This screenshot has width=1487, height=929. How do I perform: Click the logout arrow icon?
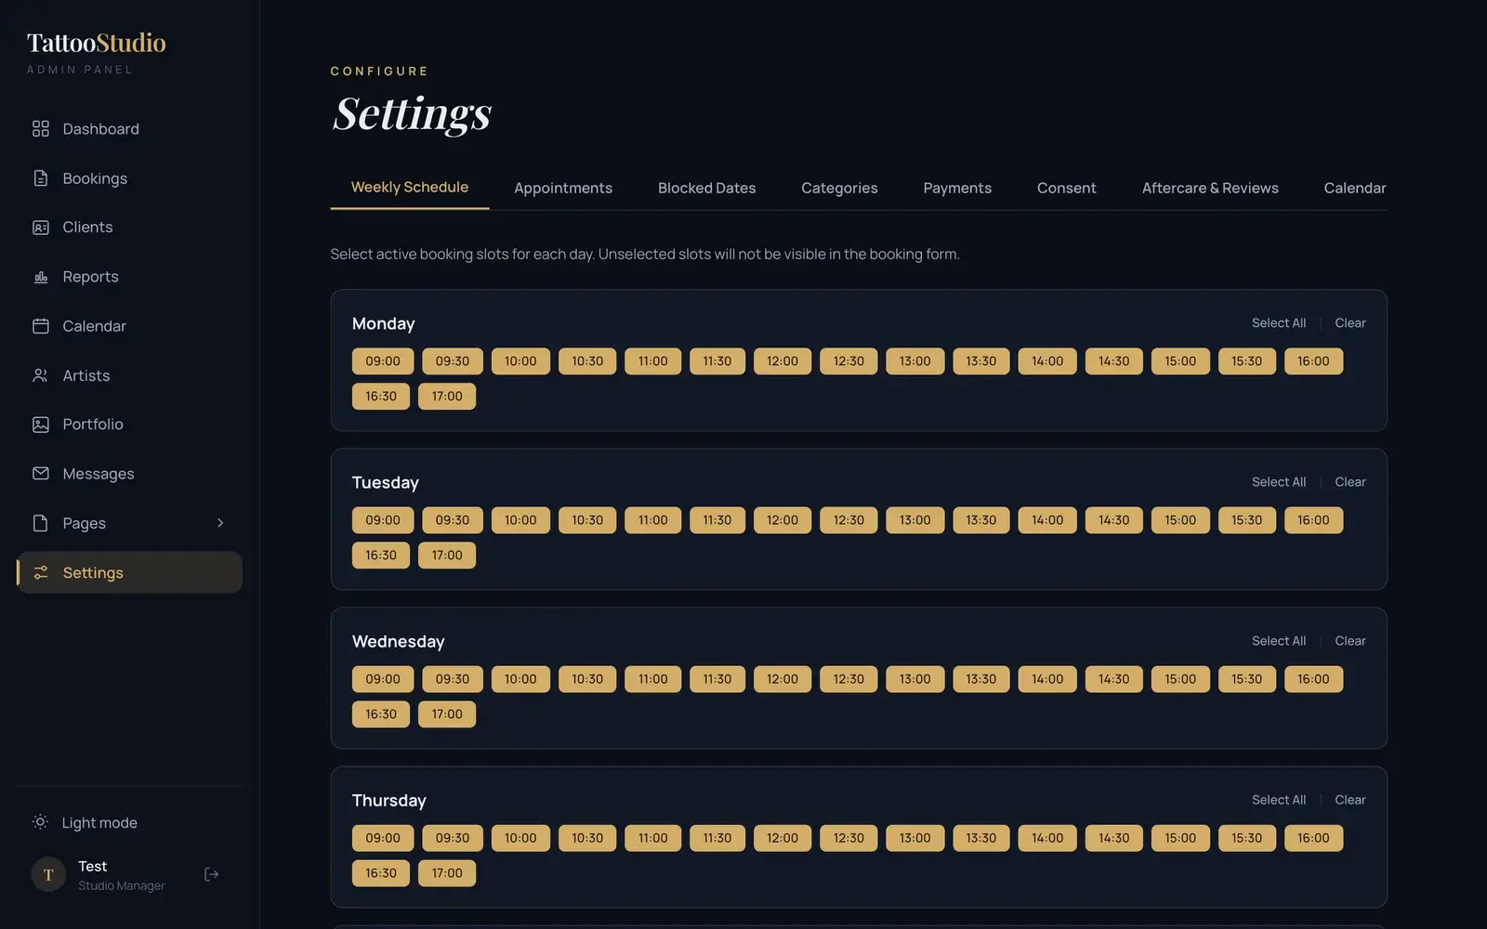click(x=212, y=874)
